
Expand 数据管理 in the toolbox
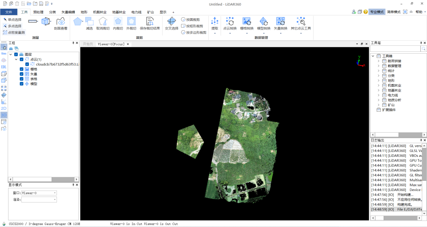pos(378,66)
